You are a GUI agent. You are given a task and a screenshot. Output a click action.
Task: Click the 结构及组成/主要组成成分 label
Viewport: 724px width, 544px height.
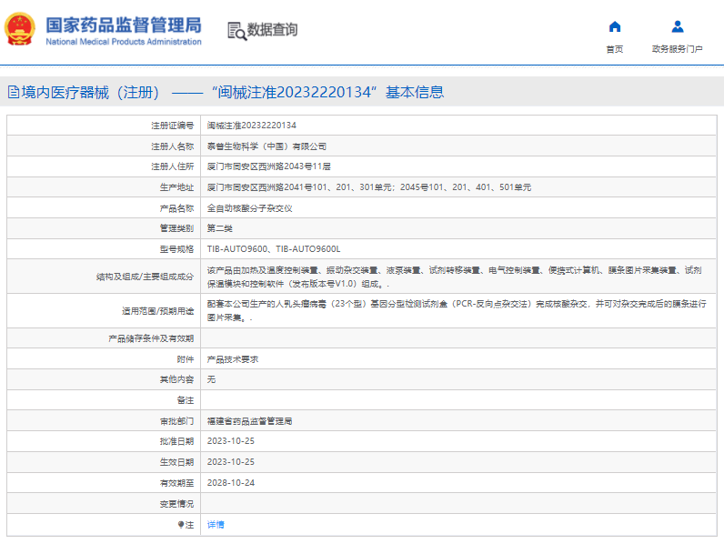(x=145, y=277)
